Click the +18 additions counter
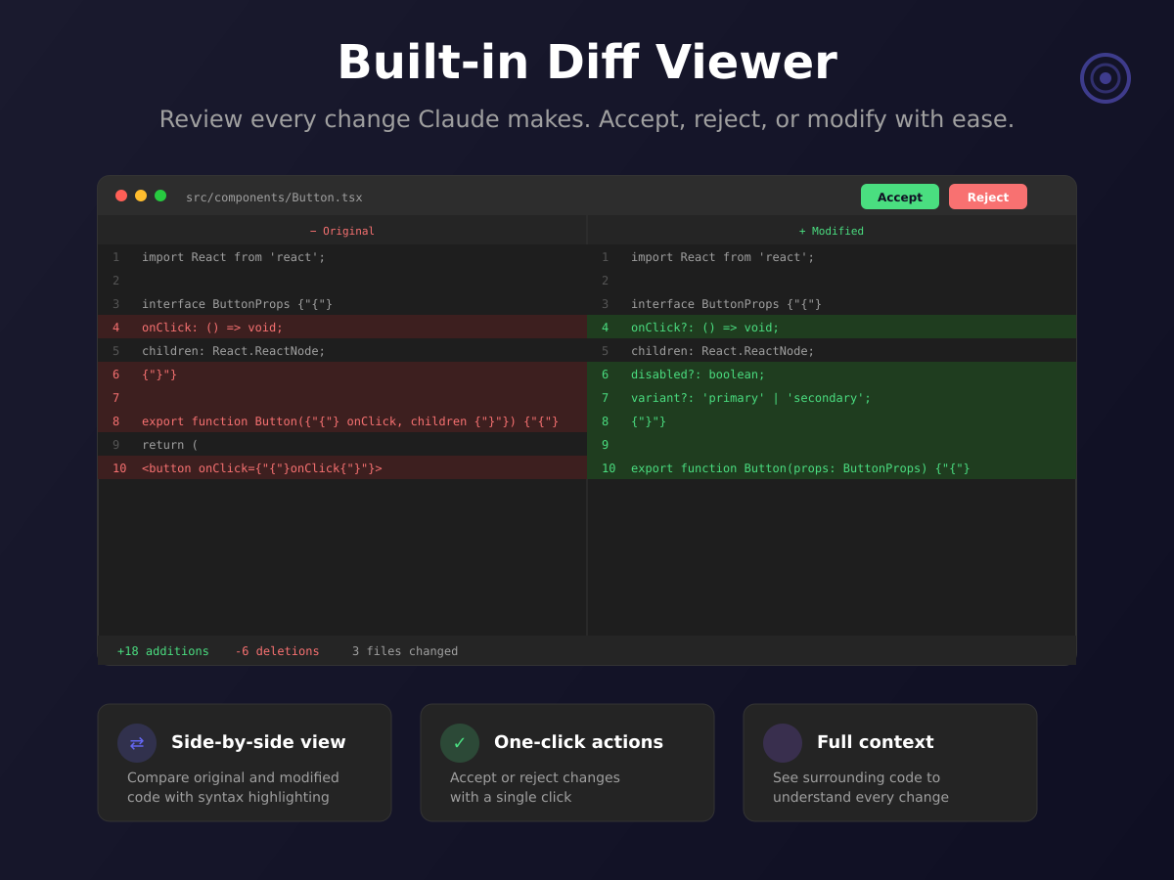 (163, 651)
